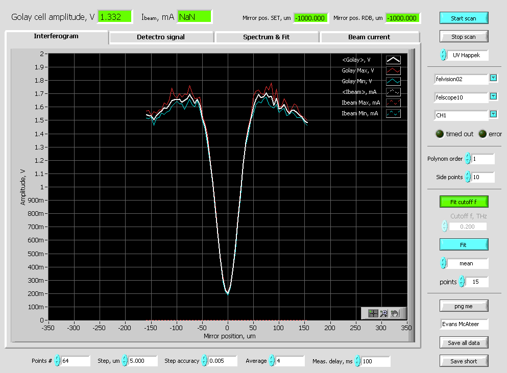Click the Side points input field
Viewport: 507px width, 373px height.
[483, 177]
